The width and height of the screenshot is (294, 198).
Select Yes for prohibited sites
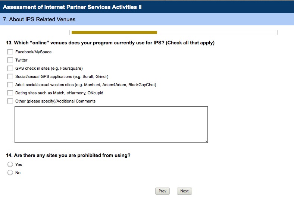(10, 164)
